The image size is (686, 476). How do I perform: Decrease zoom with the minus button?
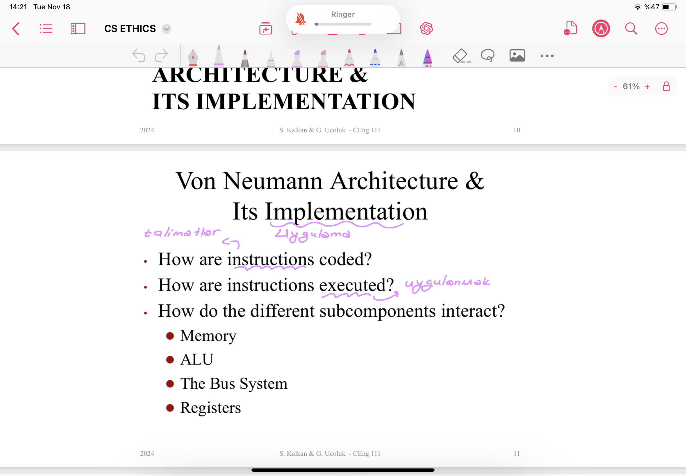tap(615, 86)
